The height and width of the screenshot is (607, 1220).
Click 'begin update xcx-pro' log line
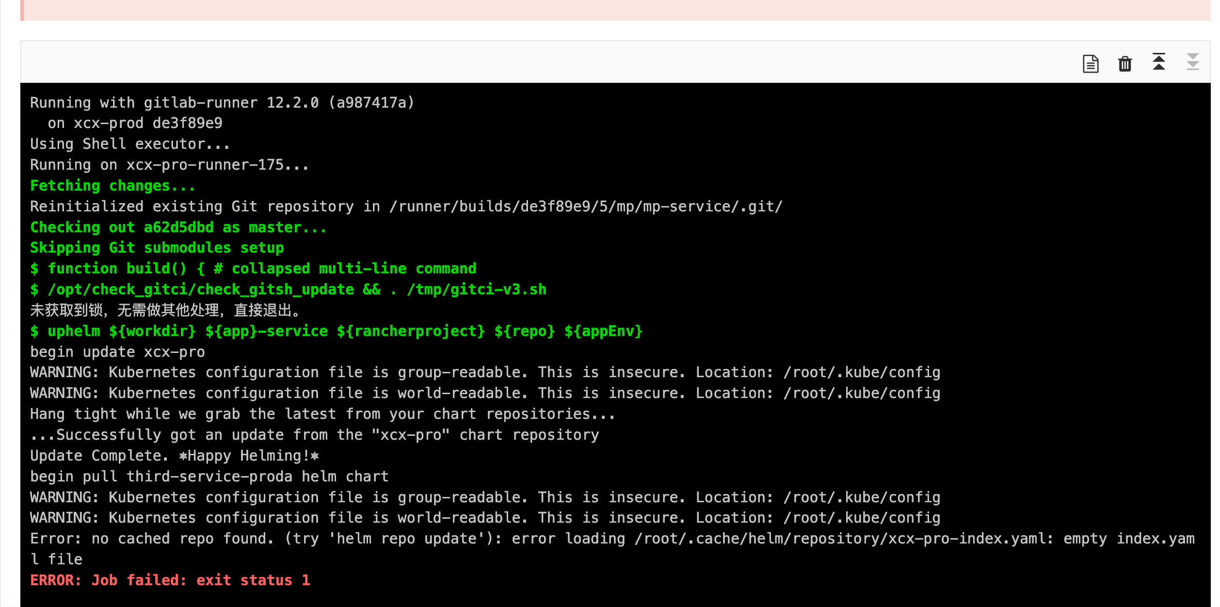click(x=117, y=352)
